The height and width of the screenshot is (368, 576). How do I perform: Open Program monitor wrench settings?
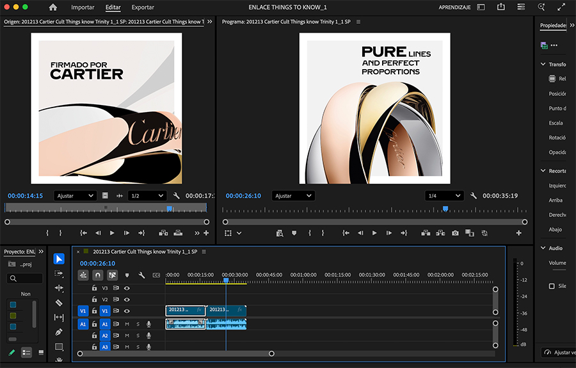(x=474, y=196)
